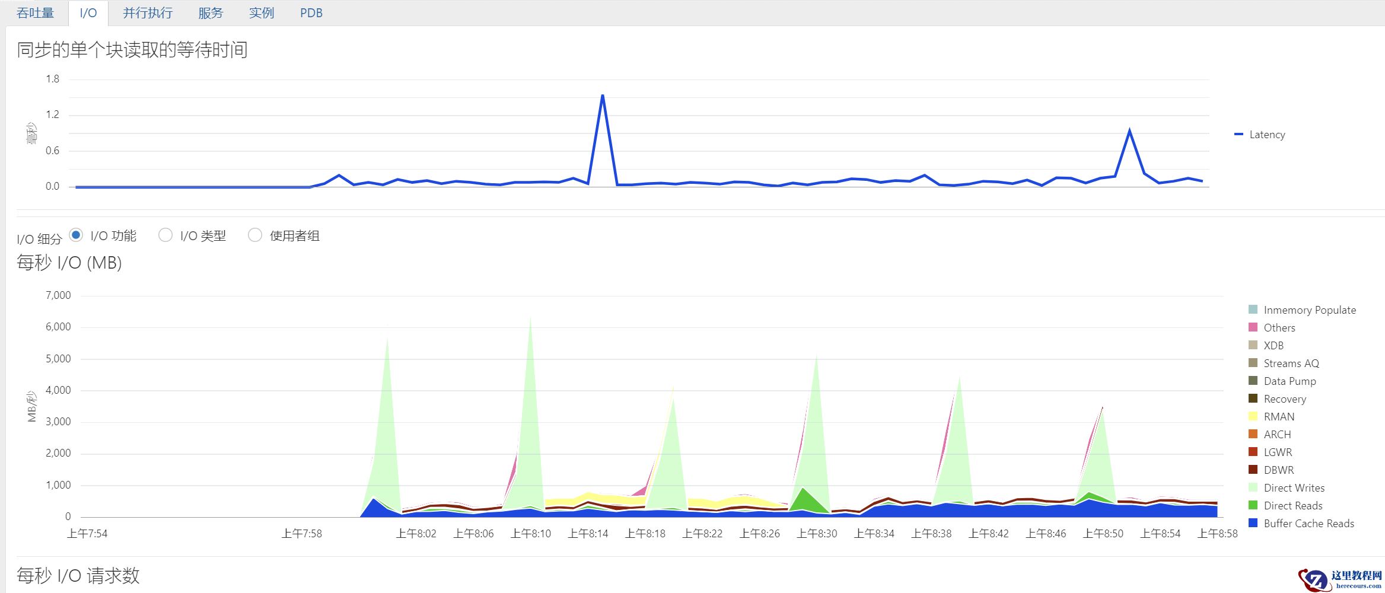Screen dimensions: 1385x593
Task: Switch to the 吞吐量 tab
Action: (35, 13)
